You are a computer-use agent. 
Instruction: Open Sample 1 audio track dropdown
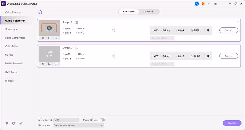[162, 38]
